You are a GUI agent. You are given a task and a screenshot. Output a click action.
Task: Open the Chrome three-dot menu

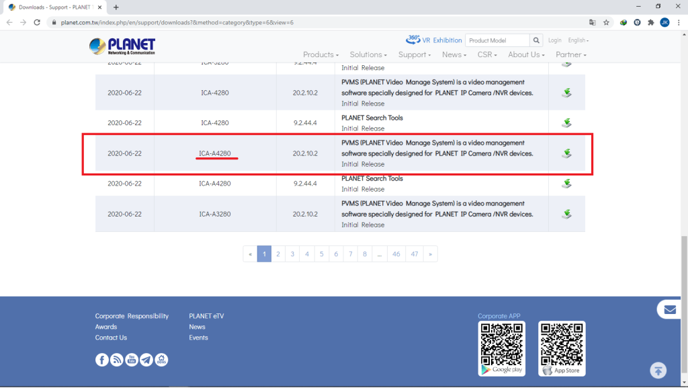(679, 22)
